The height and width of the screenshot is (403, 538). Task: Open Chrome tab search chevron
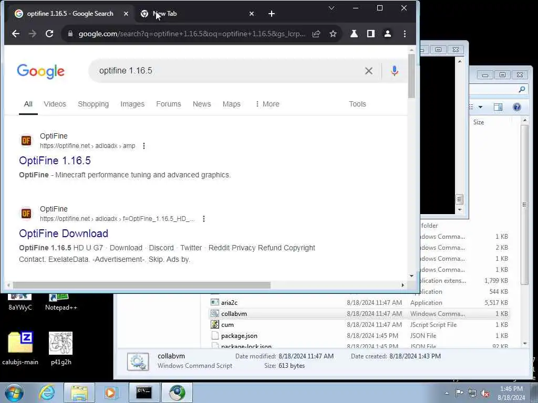332,8
